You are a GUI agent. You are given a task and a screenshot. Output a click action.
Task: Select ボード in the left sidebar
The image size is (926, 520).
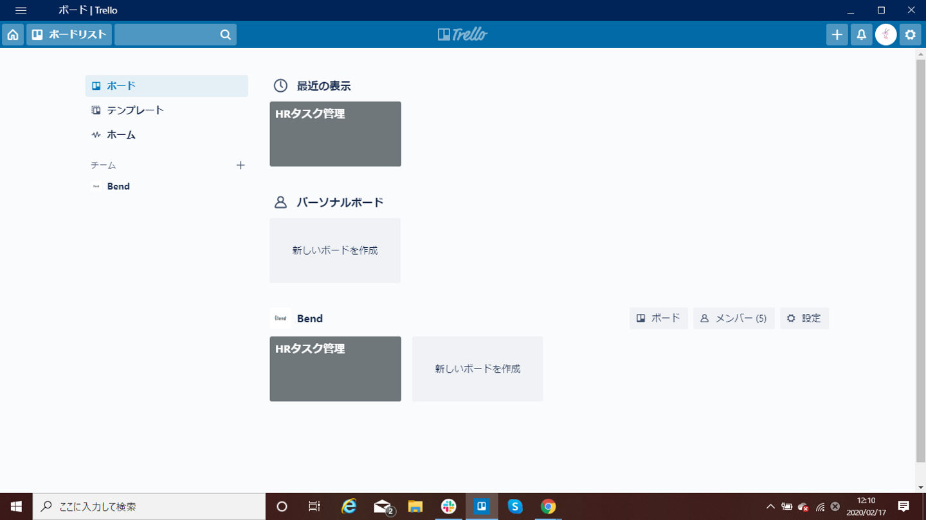pyautogui.click(x=167, y=86)
